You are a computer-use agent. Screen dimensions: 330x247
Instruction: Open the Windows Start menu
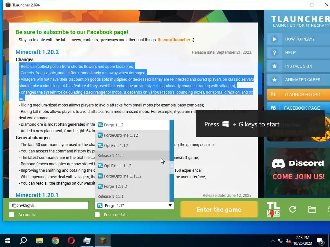point(8,241)
